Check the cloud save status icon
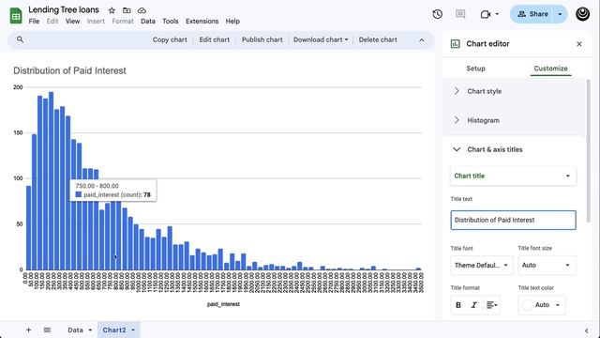This screenshot has height=338, width=600. [x=142, y=10]
